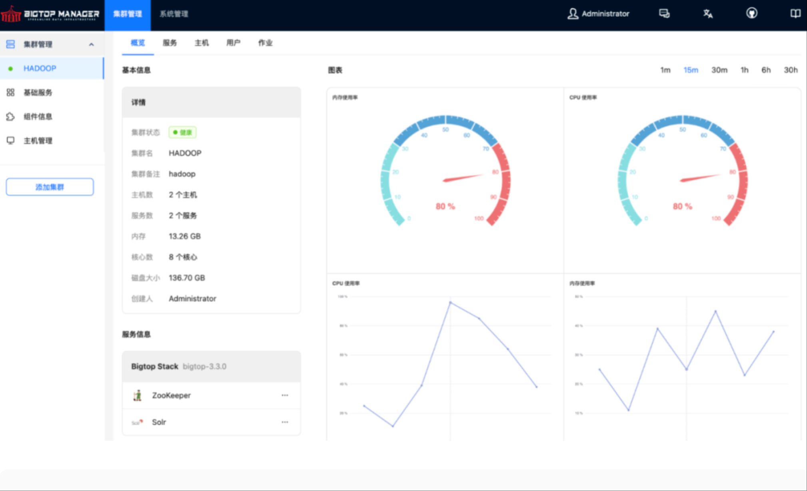
Task: Click the 添加集群 button
Action: tap(50, 186)
